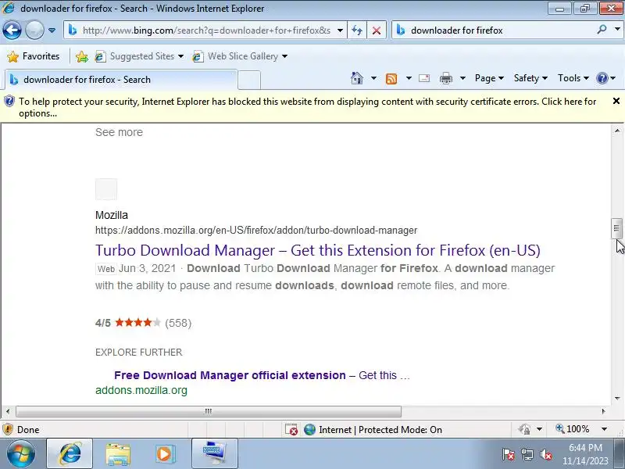Click the vertical scrollbar down arrow
The width and height of the screenshot is (625, 469).
pyautogui.click(x=617, y=399)
